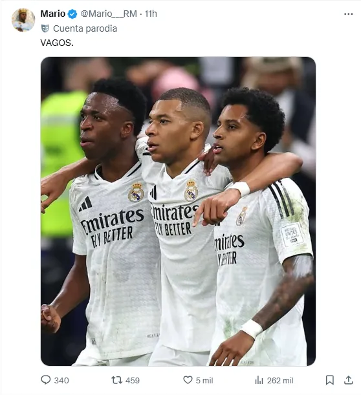Bookmark this tweet with the bookmark icon
361x395 pixels.
(x=329, y=380)
